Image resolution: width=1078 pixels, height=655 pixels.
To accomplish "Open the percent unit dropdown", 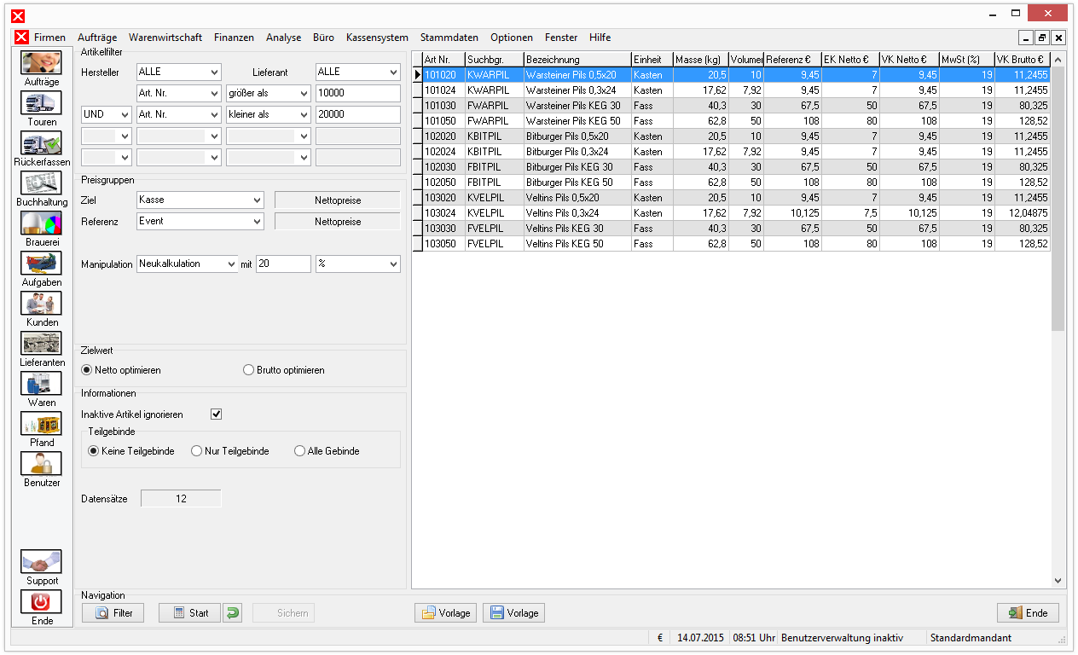I will [x=358, y=264].
